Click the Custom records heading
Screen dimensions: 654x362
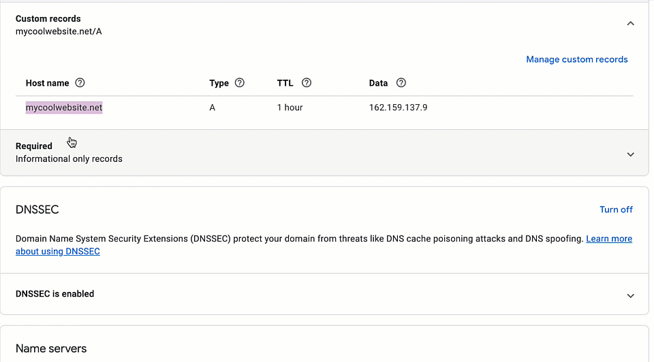(x=48, y=19)
